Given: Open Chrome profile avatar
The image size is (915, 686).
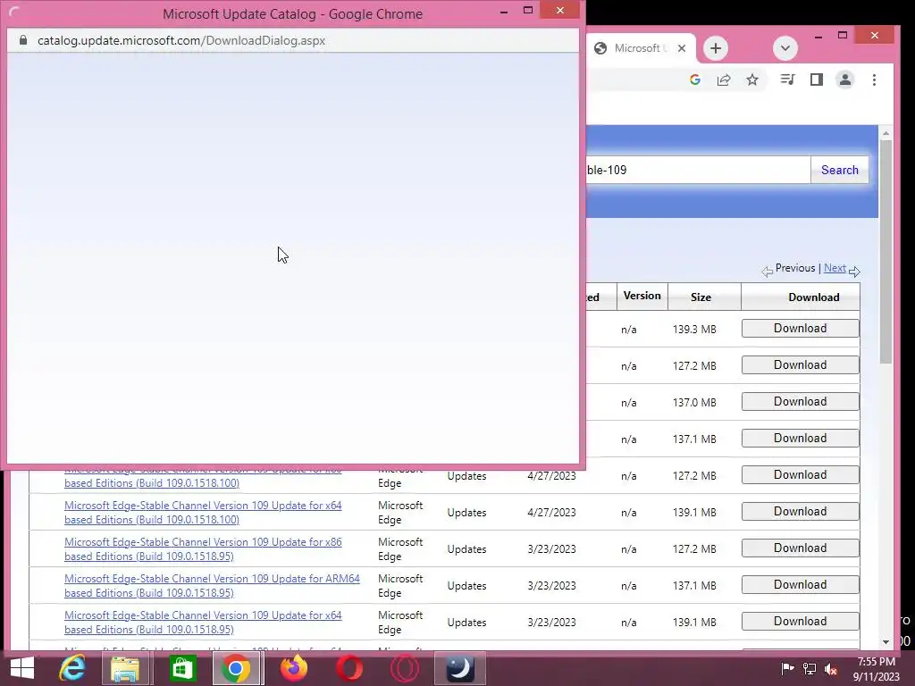Looking at the screenshot, I should tap(845, 79).
